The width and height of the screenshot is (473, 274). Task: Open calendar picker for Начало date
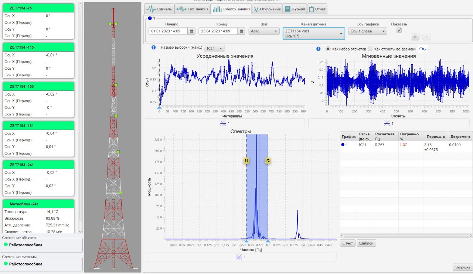tap(191, 31)
